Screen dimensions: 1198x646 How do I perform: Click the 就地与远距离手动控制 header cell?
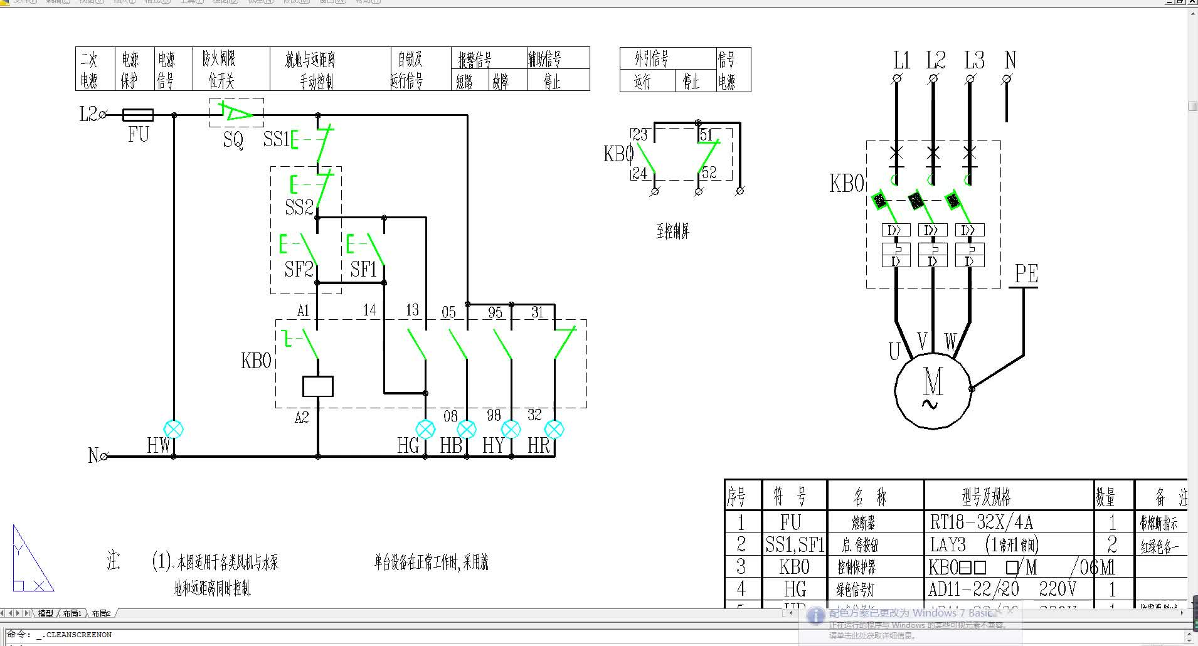[x=330, y=69]
